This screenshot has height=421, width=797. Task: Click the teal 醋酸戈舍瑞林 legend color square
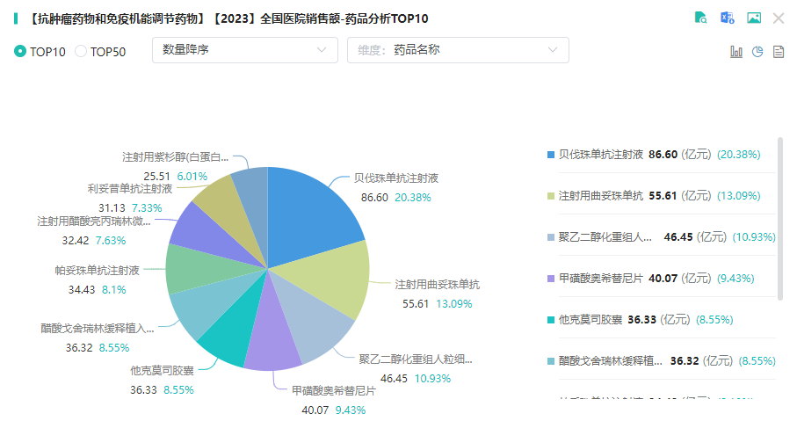(550, 361)
